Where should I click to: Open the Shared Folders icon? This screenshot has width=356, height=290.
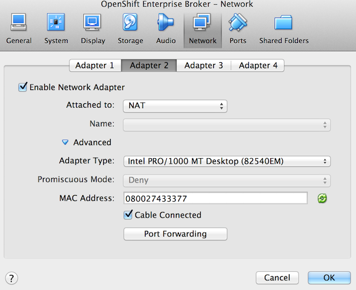pyautogui.click(x=283, y=22)
